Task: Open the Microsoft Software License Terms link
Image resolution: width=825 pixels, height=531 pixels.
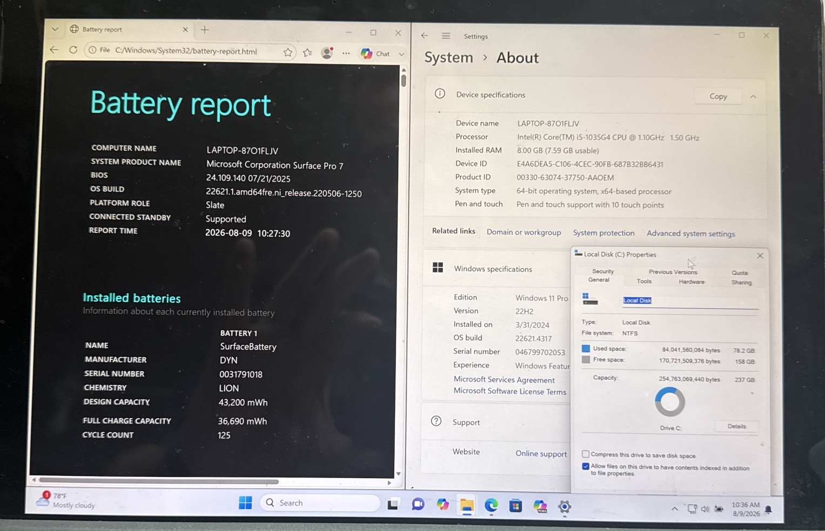Action: [x=510, y=391]
